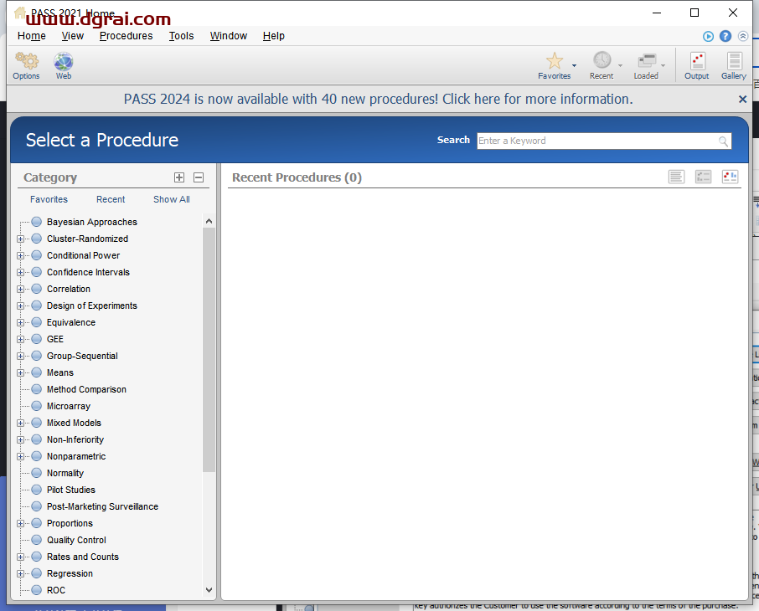Open the Favorites toolbar dropdown arrow
This screenshot has height=611, width=759.
tap(574, 66)
